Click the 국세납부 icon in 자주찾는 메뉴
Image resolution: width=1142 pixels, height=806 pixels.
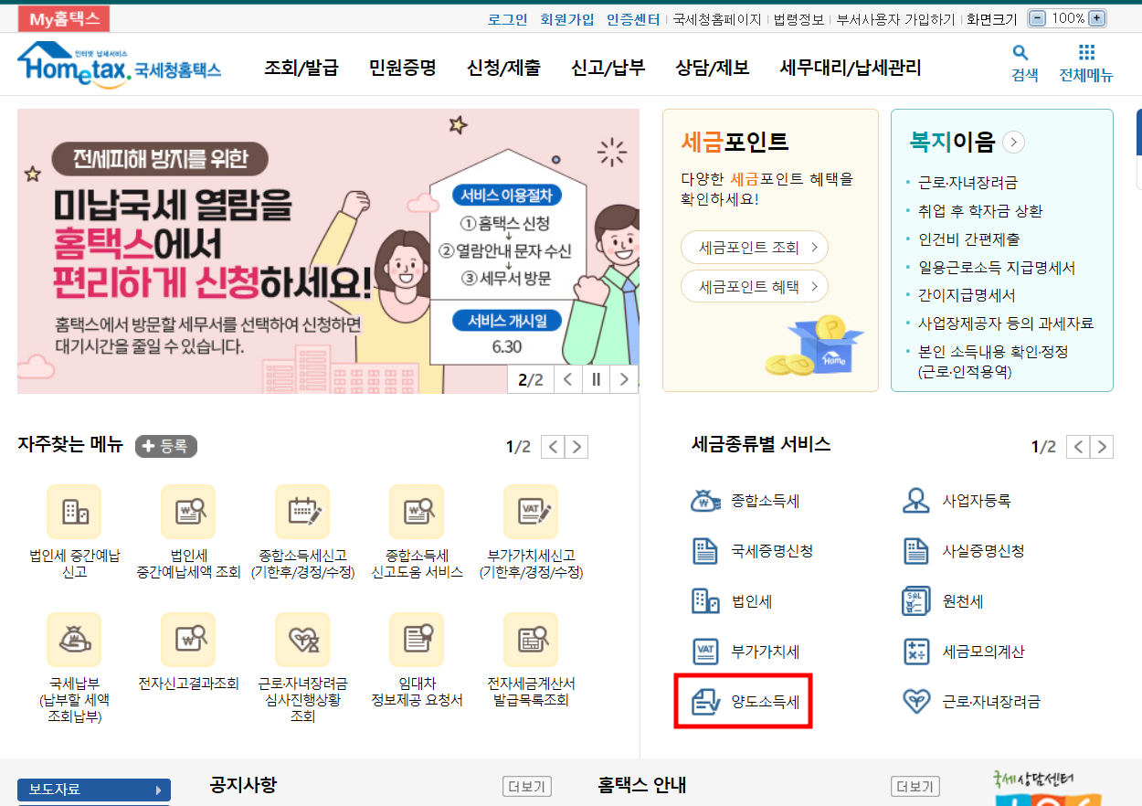[74, 639]
